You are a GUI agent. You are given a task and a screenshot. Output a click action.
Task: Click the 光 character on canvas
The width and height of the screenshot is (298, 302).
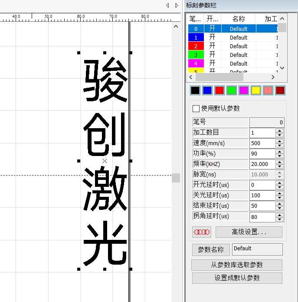click(105, 243)
